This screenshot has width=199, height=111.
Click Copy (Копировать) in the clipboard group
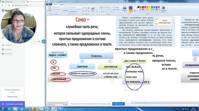point(57,9)
